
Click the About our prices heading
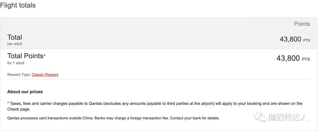click(25, 92)
